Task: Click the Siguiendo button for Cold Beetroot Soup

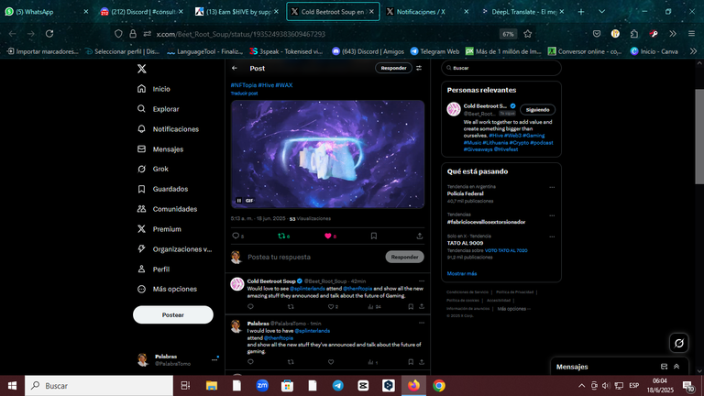Action: click(x=537, y=110)
